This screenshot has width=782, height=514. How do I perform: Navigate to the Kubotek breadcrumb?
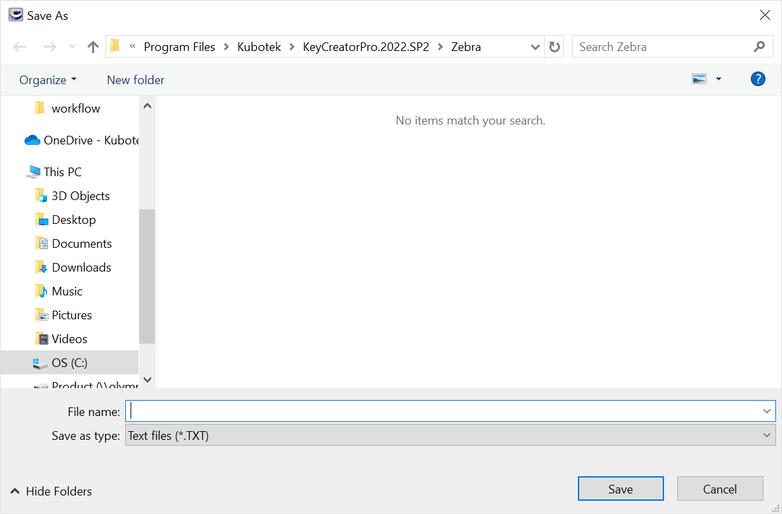tap(259, 46)
